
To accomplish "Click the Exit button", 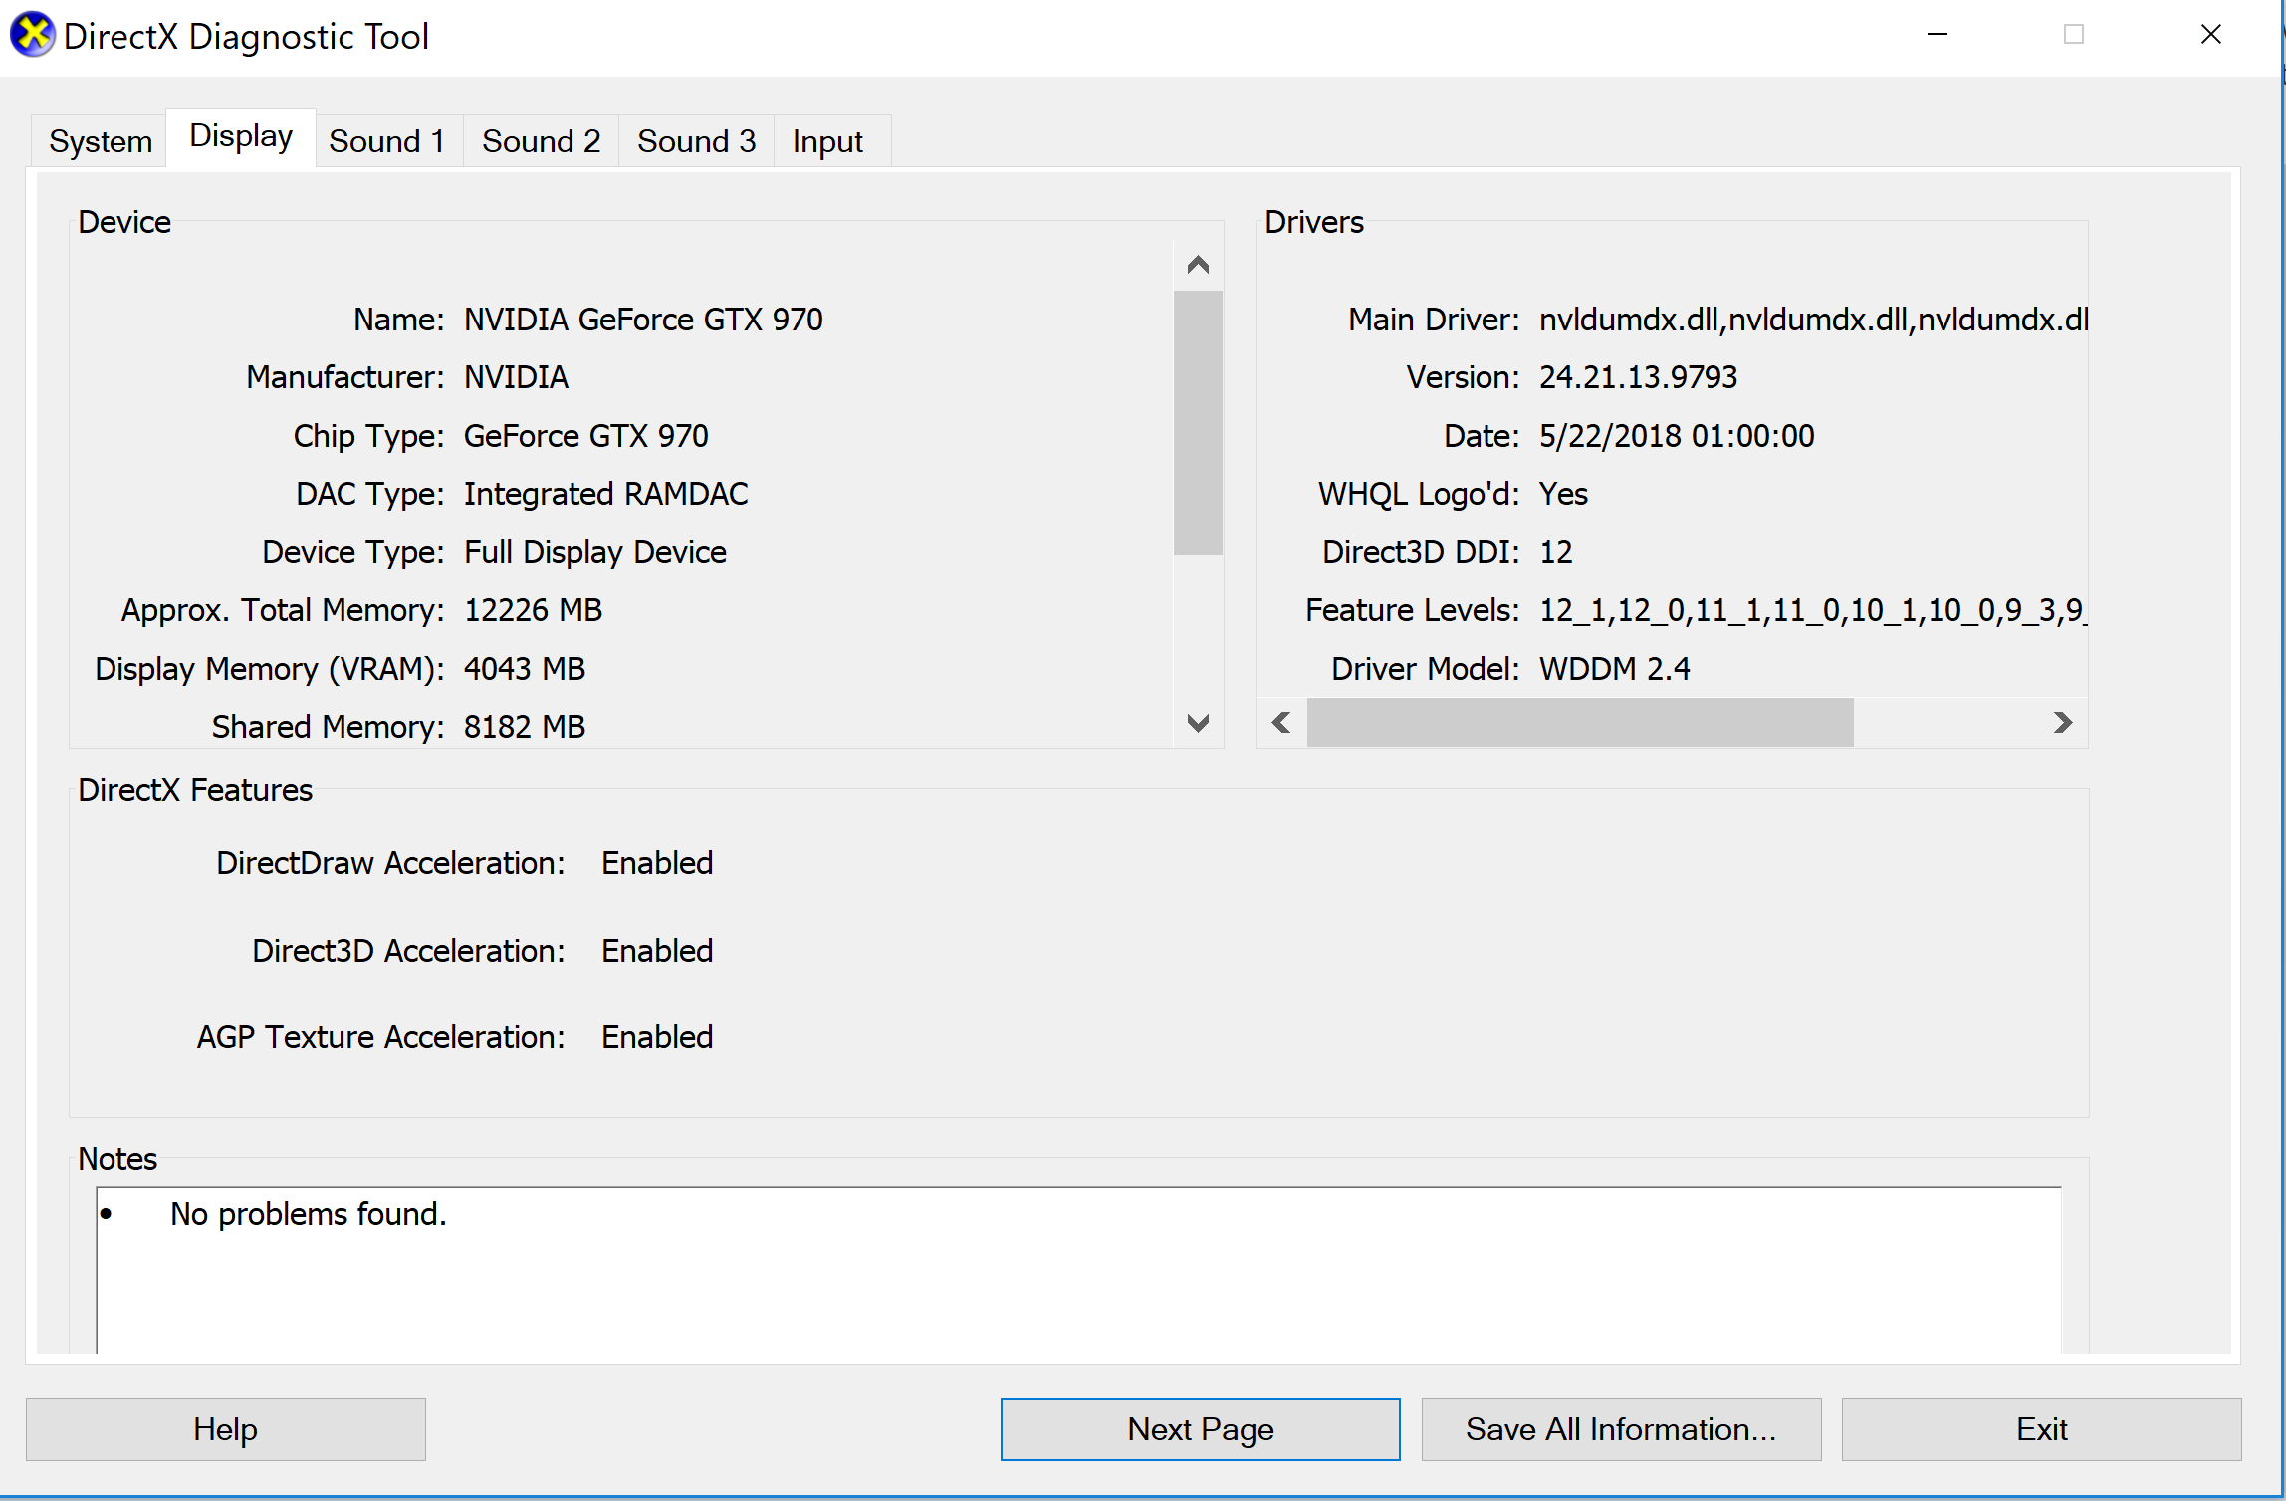I will tap(2043, 1430).
